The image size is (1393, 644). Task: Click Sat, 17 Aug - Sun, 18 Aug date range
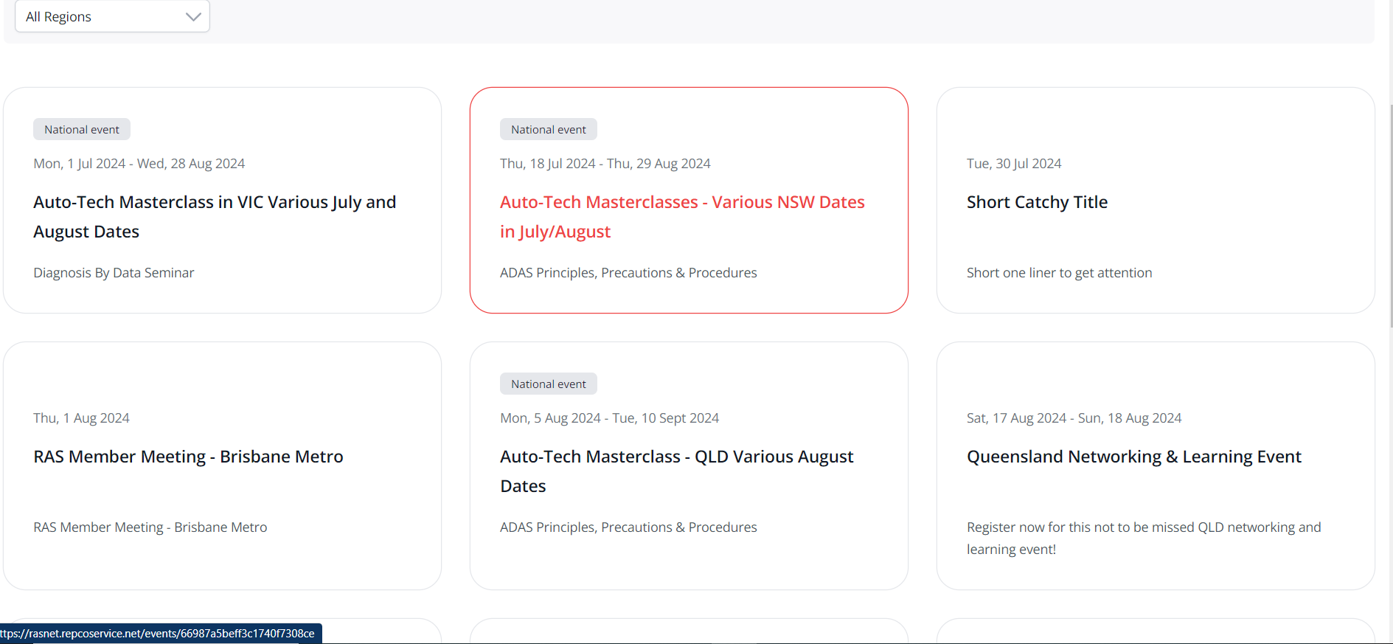[1074, 418]
